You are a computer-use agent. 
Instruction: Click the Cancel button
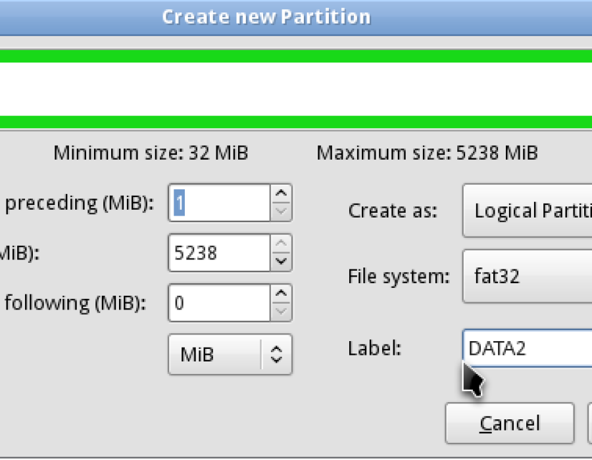pyautogui.click(x=510, y=423)
